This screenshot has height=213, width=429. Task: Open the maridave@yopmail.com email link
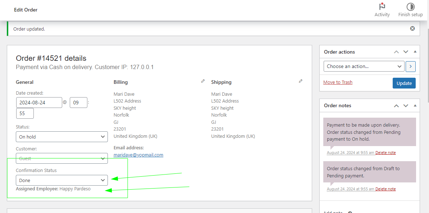point(138,155)
